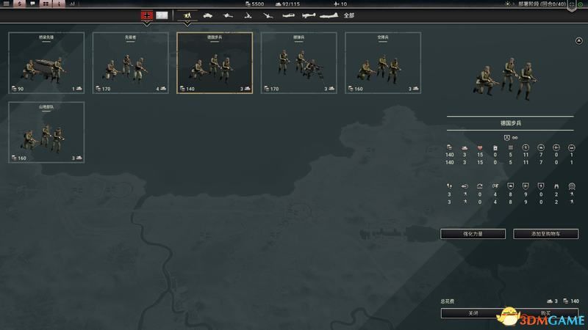Show all units with 全部 tab
Viewport: 588px width, 330px height.
click(349, 15)
